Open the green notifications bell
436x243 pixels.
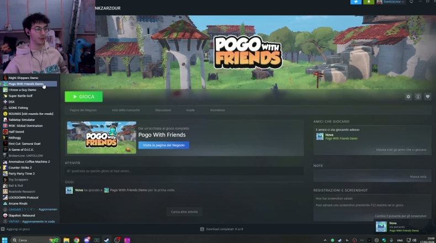click(369, 2)
